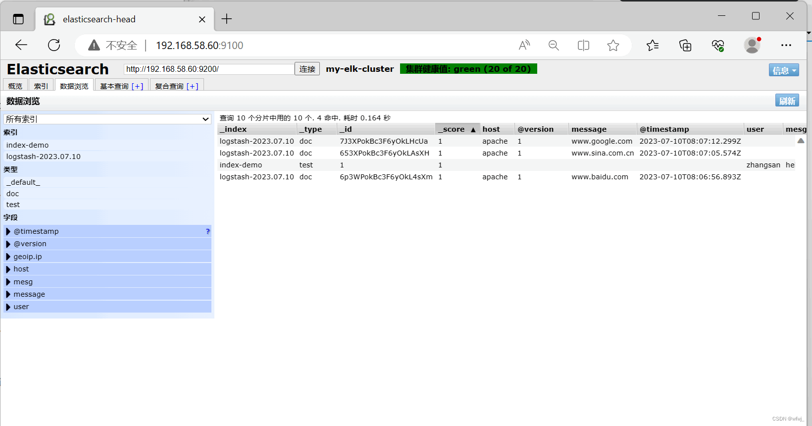Click the profile avatar icon
This screenshot has width=812, height=426.
(x=752, y=46)
